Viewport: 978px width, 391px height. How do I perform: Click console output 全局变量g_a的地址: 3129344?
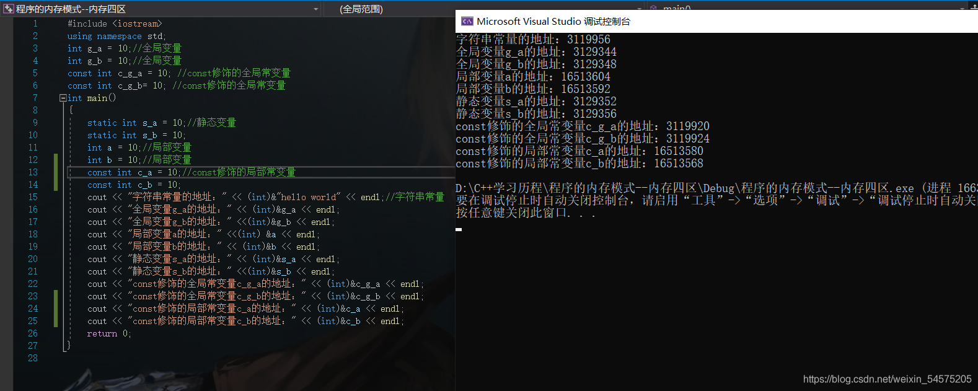[x=536, y=51]
